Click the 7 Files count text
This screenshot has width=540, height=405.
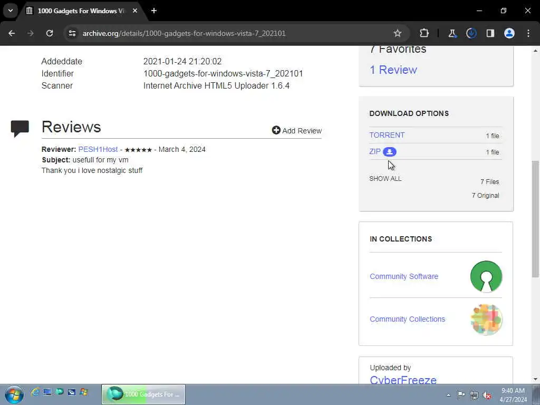pos(489,182)
